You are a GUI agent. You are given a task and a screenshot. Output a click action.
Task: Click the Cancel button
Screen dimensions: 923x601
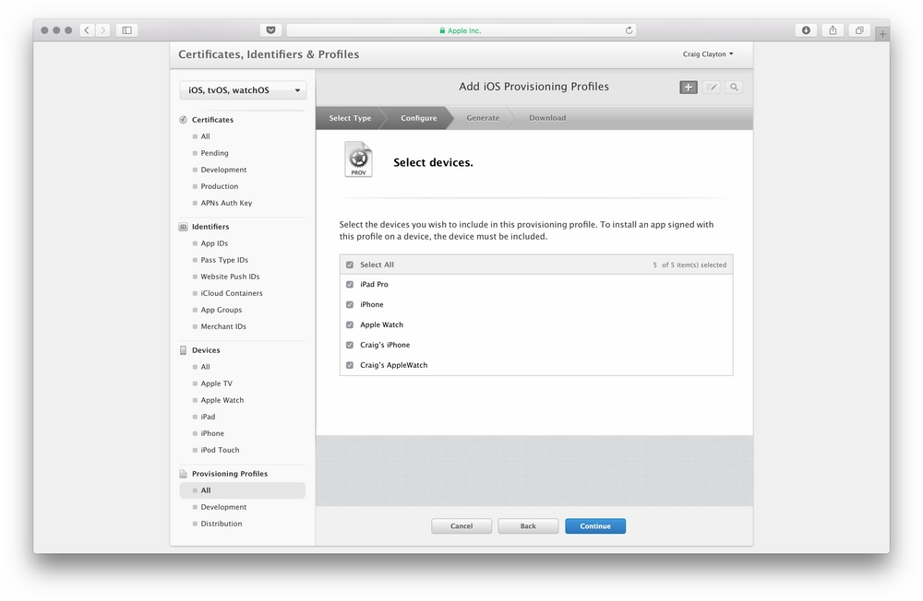[461, 526]
